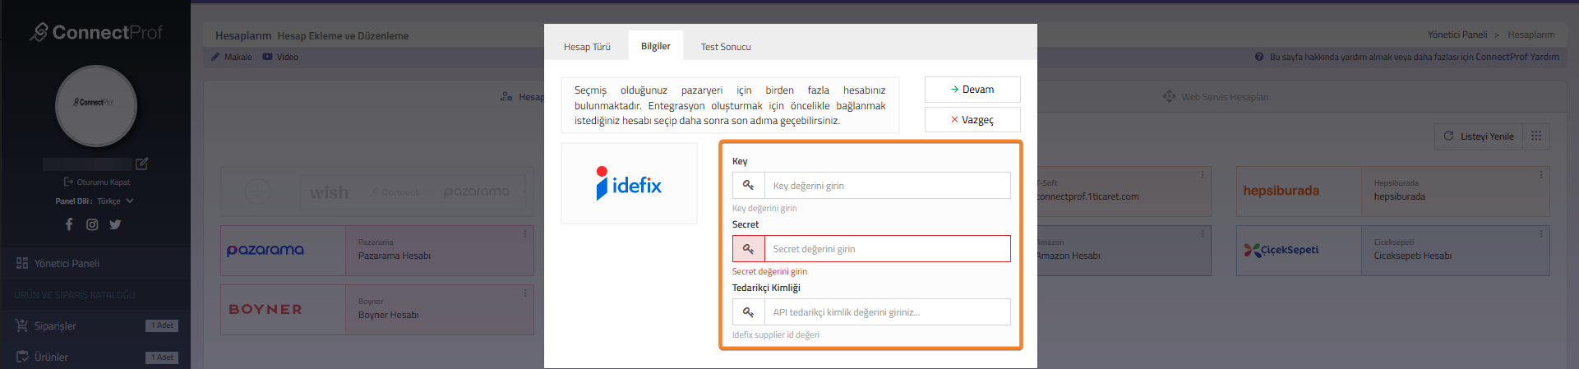
Task: Click the connectprof.1ticaret.com account text
Action: 1087,196
